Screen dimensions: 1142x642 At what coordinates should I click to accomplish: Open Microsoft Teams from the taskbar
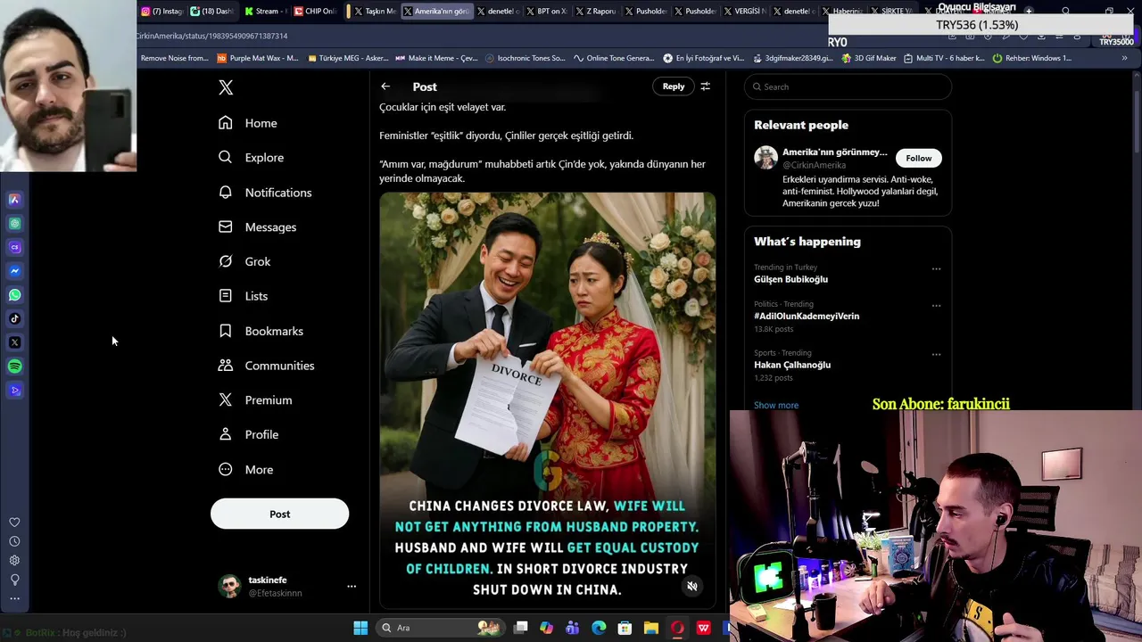572,628
